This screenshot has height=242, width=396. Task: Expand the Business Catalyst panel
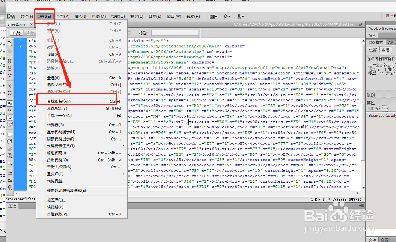[381, 116]
